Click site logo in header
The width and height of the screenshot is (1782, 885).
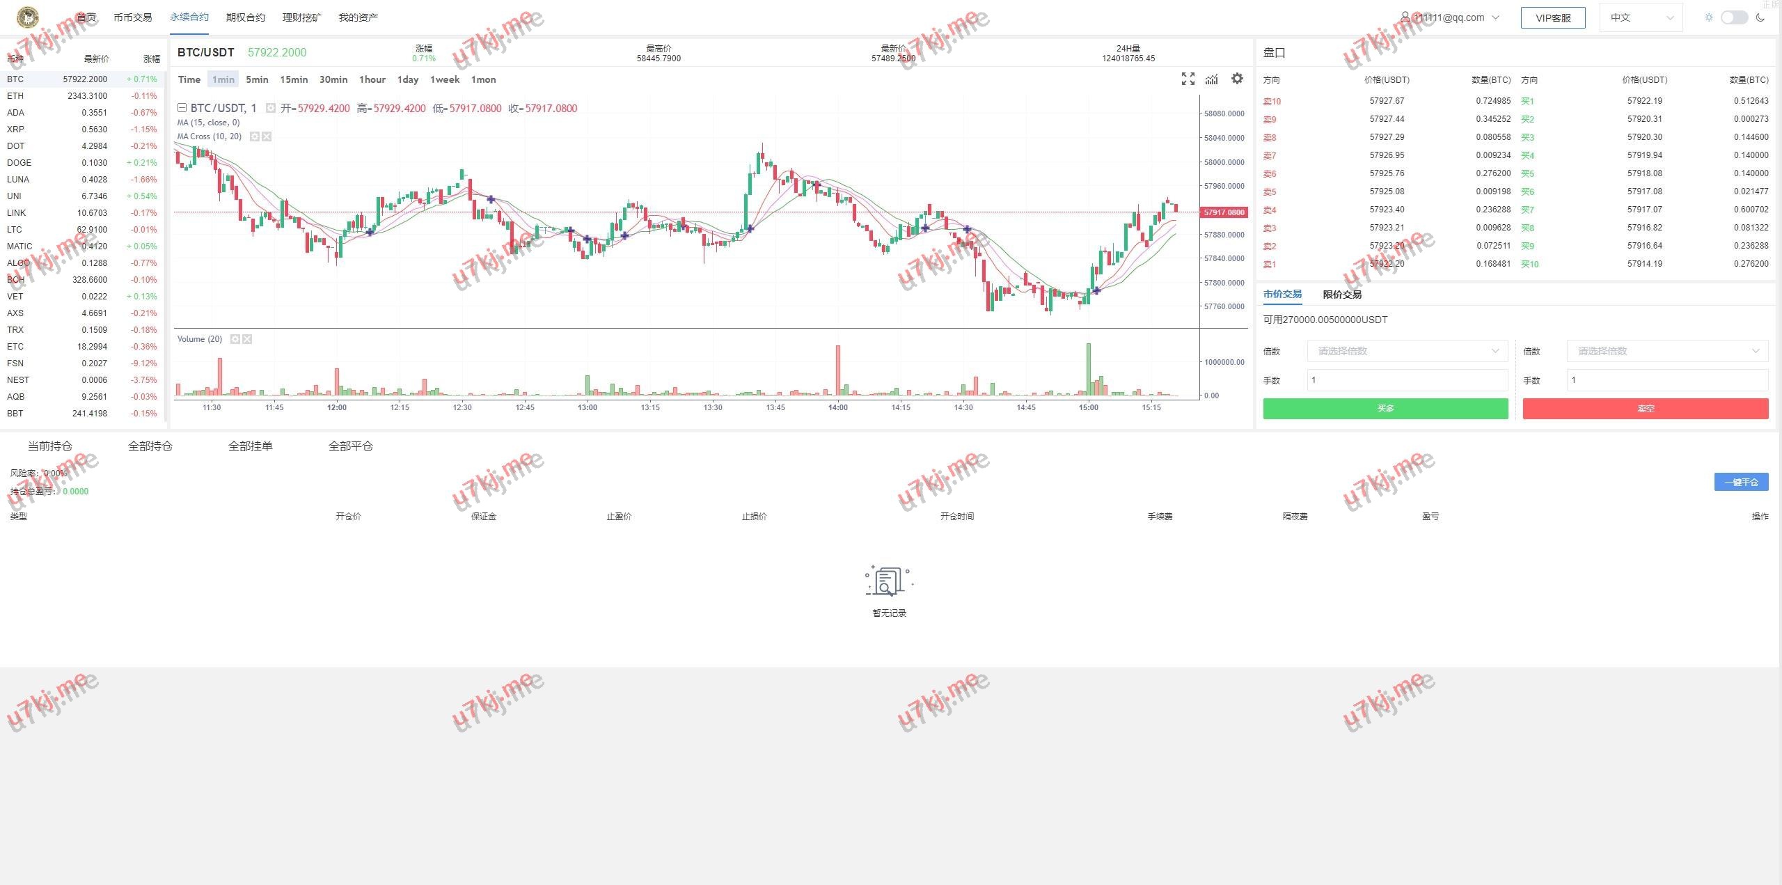[x=28, y=17]
